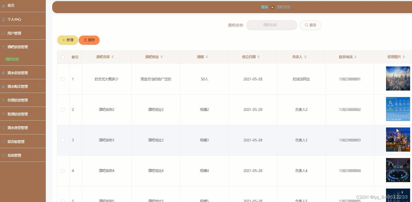Collapse the 酒吧信息管理 section
412x202 pixels.
tap(40, 46)
